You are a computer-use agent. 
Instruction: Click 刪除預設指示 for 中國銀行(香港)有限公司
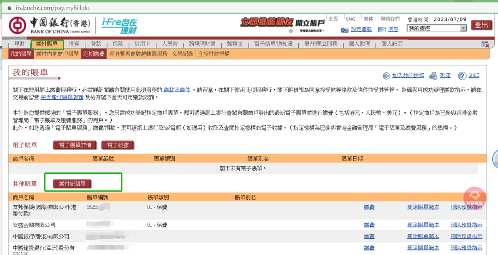[x=466, y=236]
